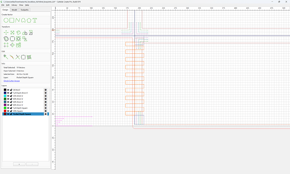Switch to the Design tab

[5, 10]
